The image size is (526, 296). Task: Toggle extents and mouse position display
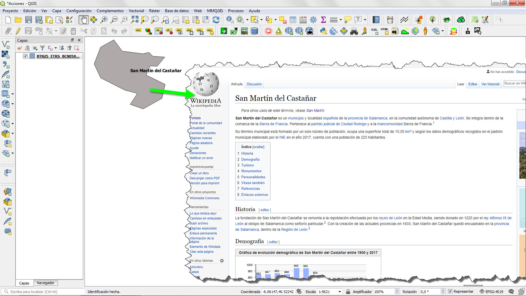coord(299,291)
